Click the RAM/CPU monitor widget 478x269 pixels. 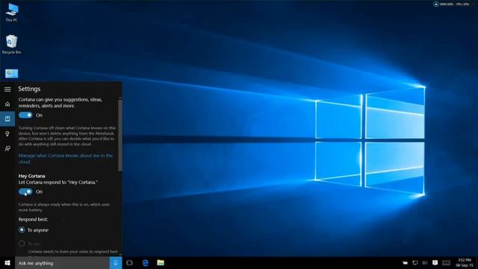click(452, 4)
